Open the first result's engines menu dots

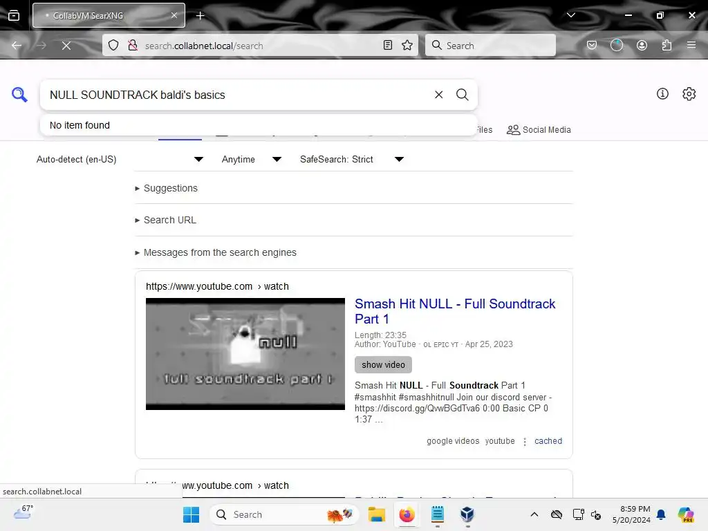pyautogui.click(x=525, y=442)
